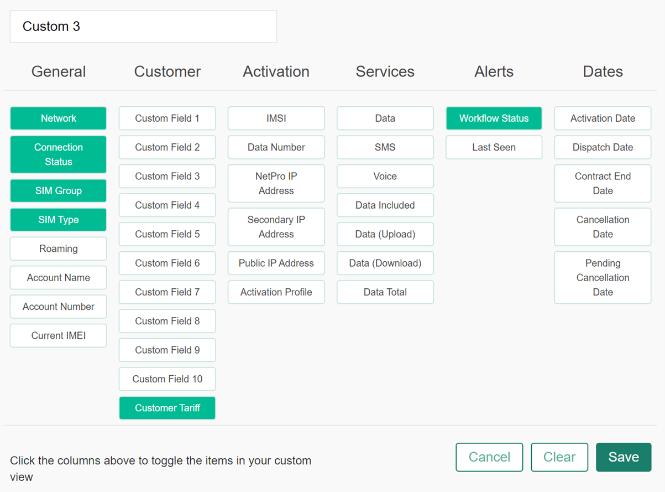The image size is (665, 492).
Task: Enable Custom Field 5 under Customer
Action: click(167, 234)
